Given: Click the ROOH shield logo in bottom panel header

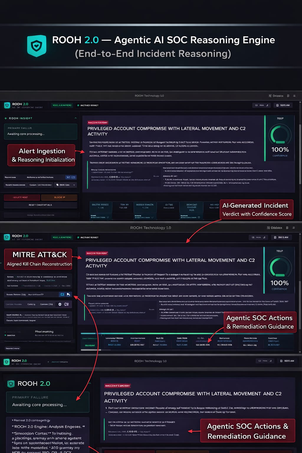Looking at the screenshot, I should click(6, 362).
